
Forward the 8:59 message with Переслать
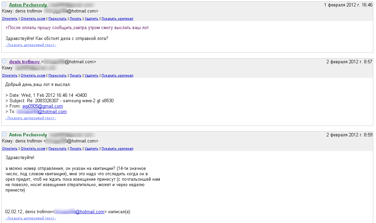pyautogui.click(x=57, y=149)
